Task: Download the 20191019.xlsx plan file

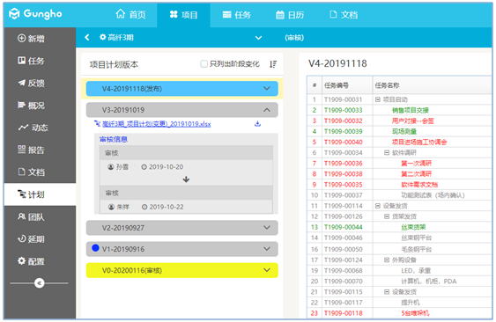Action: tap(257, 123)
